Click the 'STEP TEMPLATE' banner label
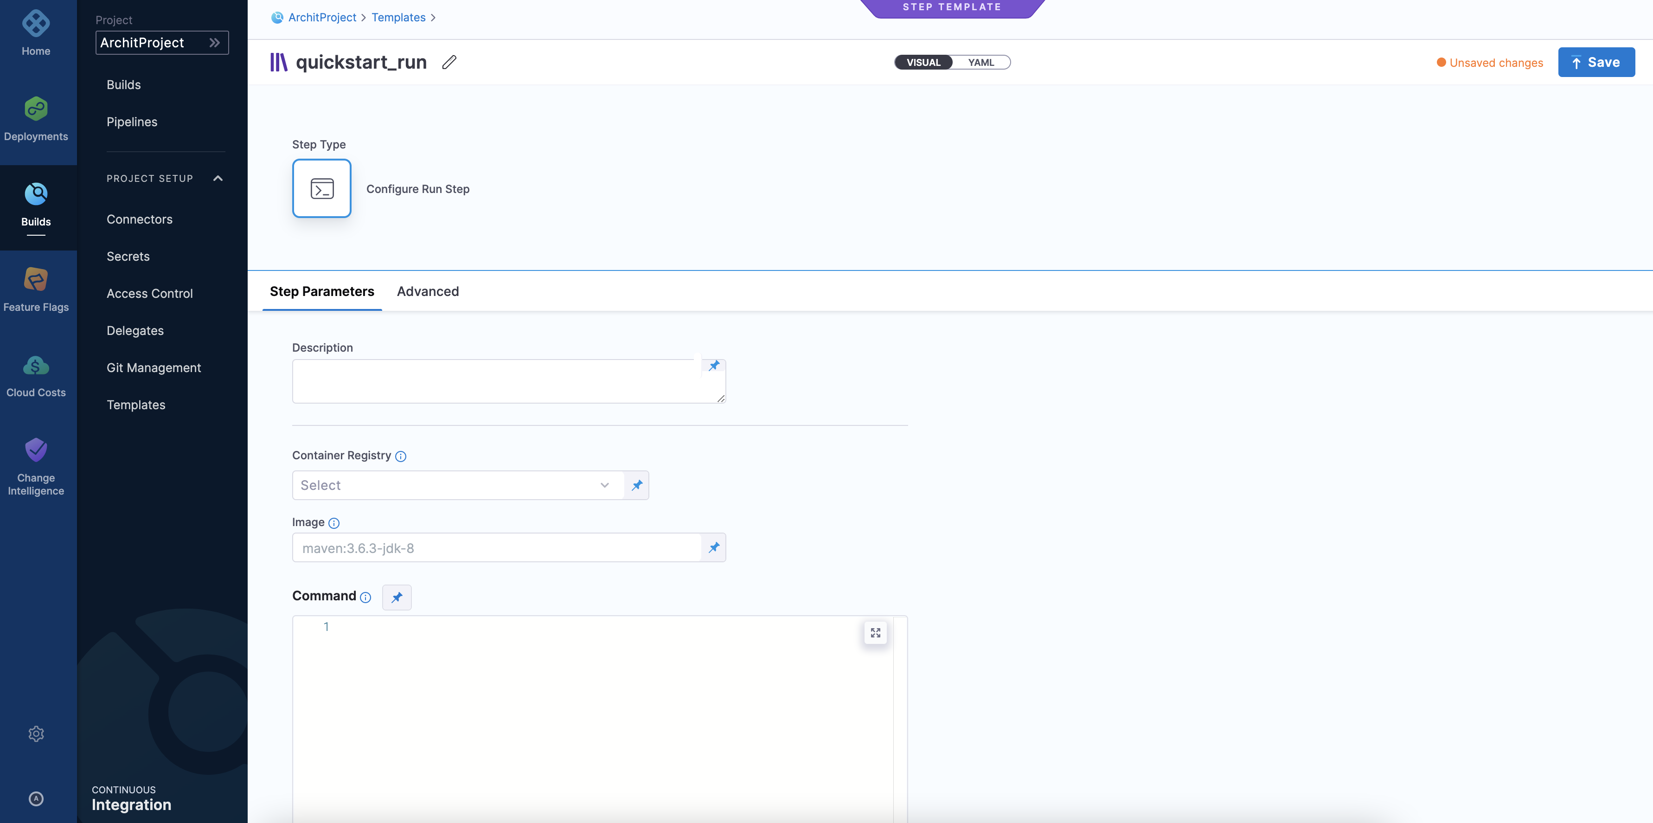 pyautogui.click(x=952, y=7)
